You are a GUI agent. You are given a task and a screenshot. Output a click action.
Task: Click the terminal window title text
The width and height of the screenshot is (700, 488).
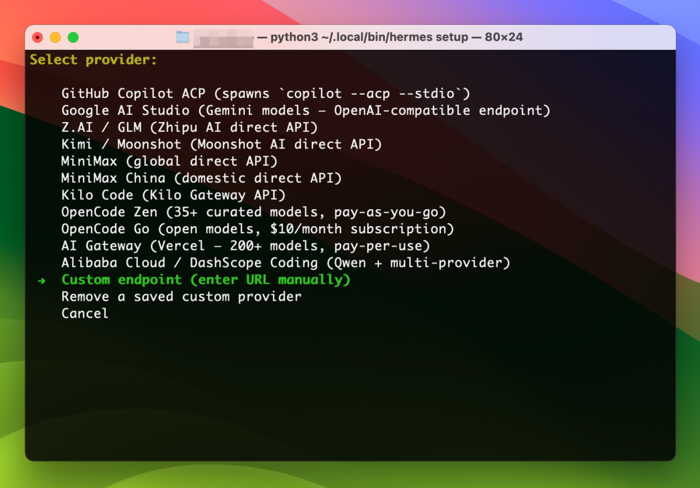(390, 37)
